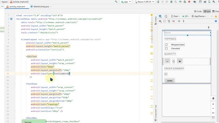The width and height of the screenshot is (219, 123).
Task: Open the app run configuration dropdown
Action: pyautogui.click(x=126, y=2)
